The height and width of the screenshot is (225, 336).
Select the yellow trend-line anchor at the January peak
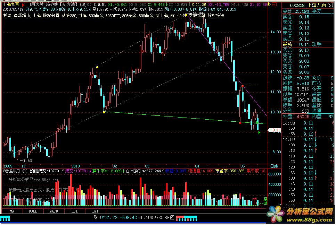[x=97, y=67]
